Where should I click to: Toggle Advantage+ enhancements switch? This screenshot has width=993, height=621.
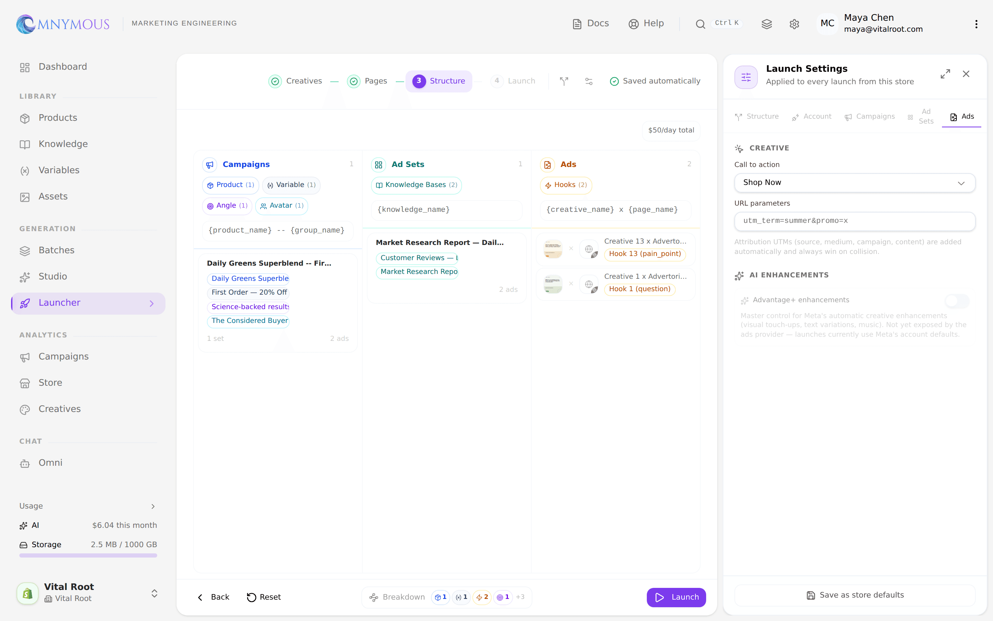coord(957,301)
